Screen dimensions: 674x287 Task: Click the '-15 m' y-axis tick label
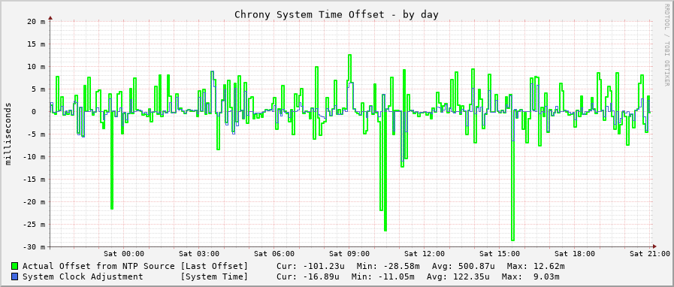pyautogui.click(x=34, y=180)
